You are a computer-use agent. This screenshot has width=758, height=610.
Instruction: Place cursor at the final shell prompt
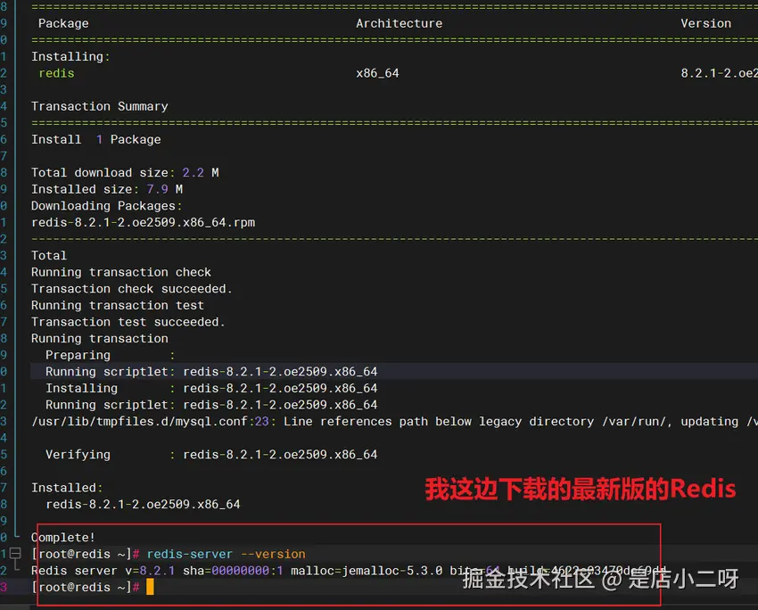pos(150,587)
